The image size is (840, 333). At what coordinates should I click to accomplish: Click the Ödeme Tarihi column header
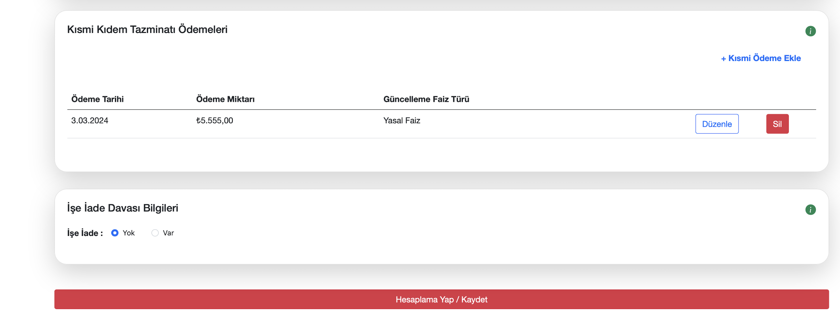pyautogui.click(x=97, y=99)
